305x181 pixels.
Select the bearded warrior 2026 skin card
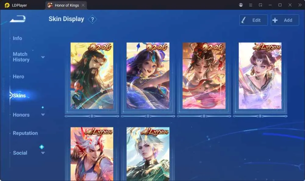pos(92,76)
